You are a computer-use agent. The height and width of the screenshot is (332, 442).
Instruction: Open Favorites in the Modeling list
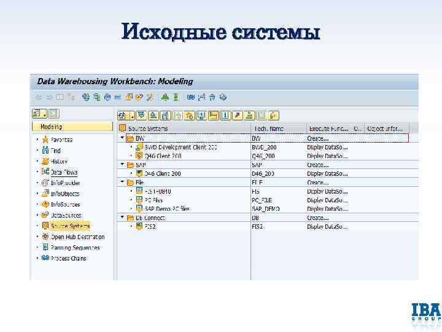61,140
